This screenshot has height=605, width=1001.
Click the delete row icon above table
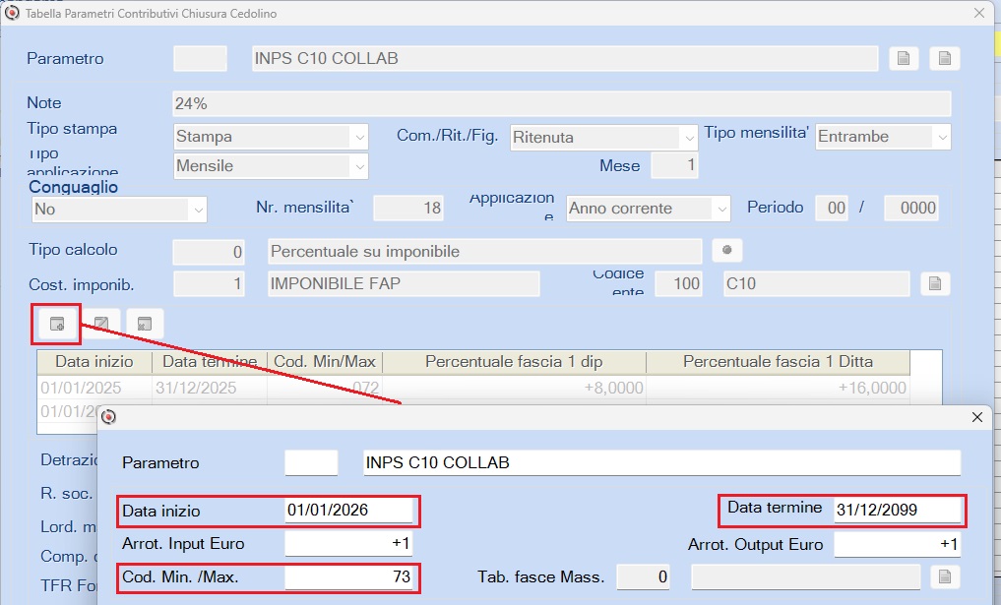(145, 325)
